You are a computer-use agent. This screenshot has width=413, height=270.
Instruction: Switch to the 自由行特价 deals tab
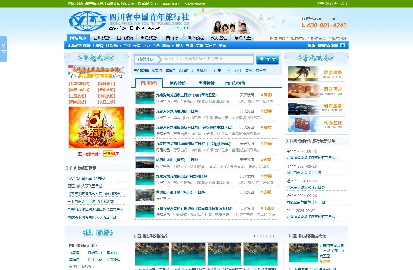[x=235, y=83]
